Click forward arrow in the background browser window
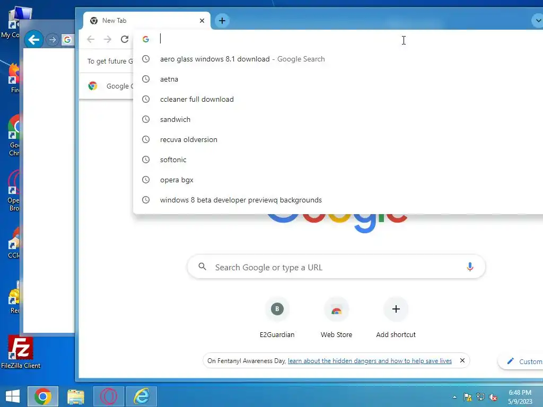Image resolution: width=543 pixels, height=407 pixels. point(52,40)
